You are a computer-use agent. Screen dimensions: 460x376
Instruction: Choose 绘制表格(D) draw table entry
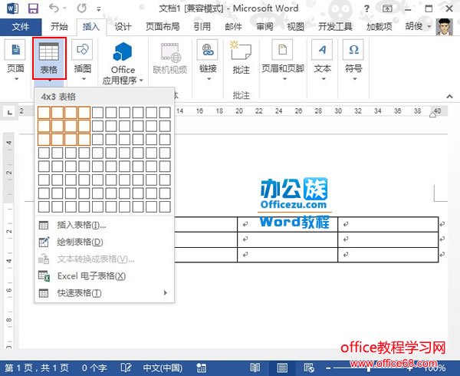point(104,242)
